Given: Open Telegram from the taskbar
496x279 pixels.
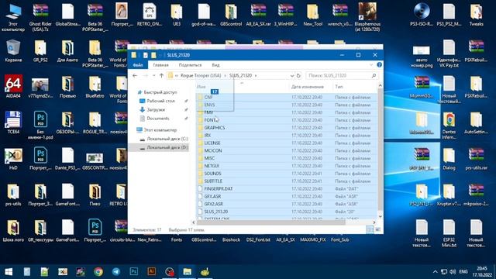Looking at the screenshot, I should 116,271.
